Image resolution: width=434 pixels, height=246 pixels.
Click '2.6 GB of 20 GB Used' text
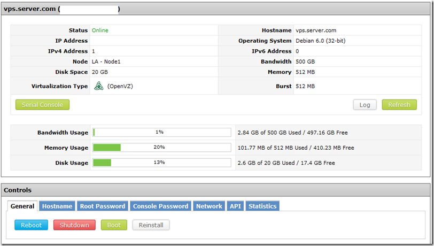pyautogui.click(x=266, y=163)
